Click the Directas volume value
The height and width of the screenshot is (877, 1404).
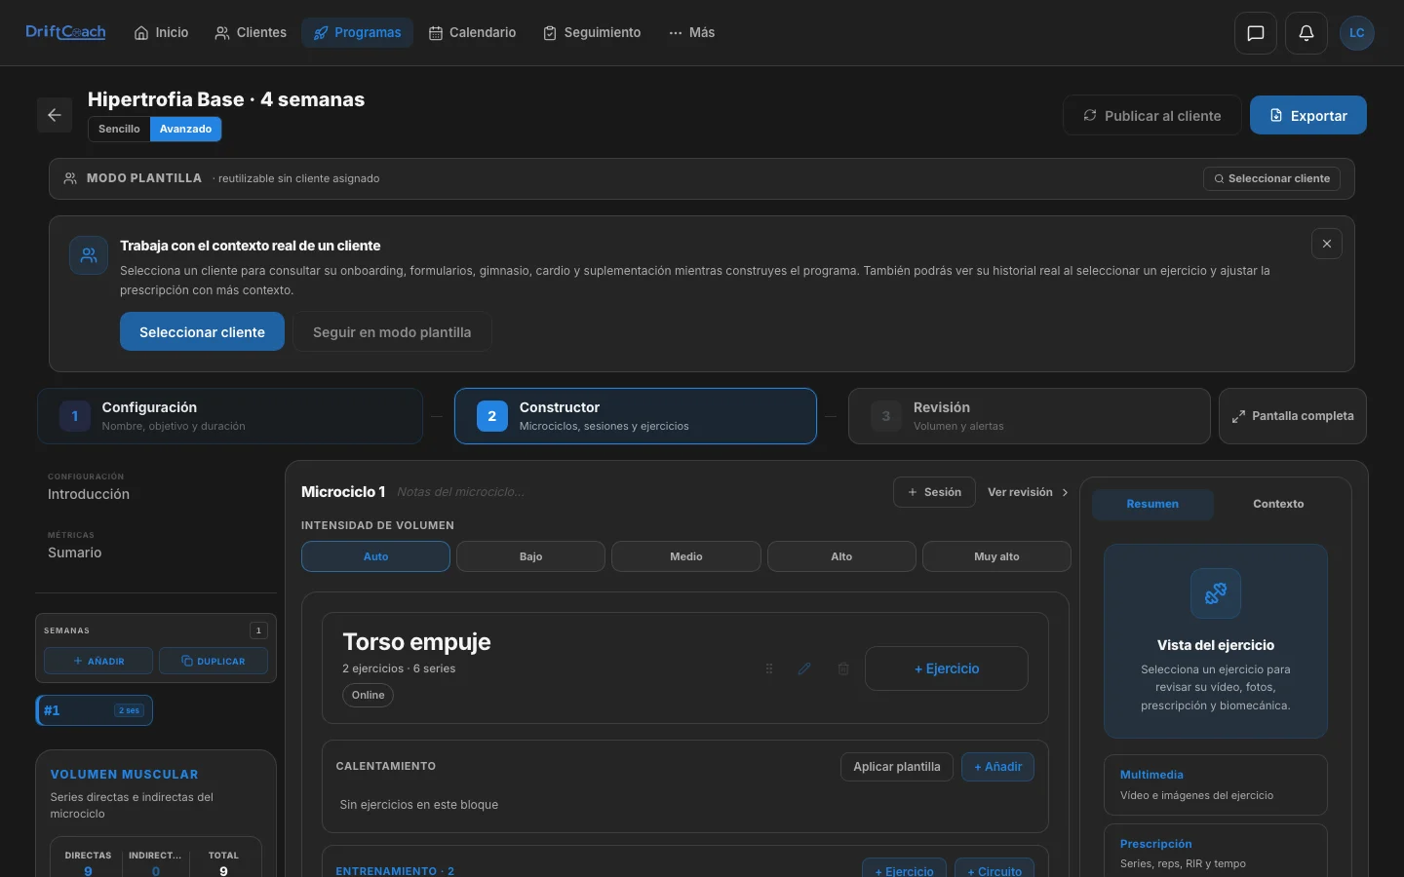(88, 871)
